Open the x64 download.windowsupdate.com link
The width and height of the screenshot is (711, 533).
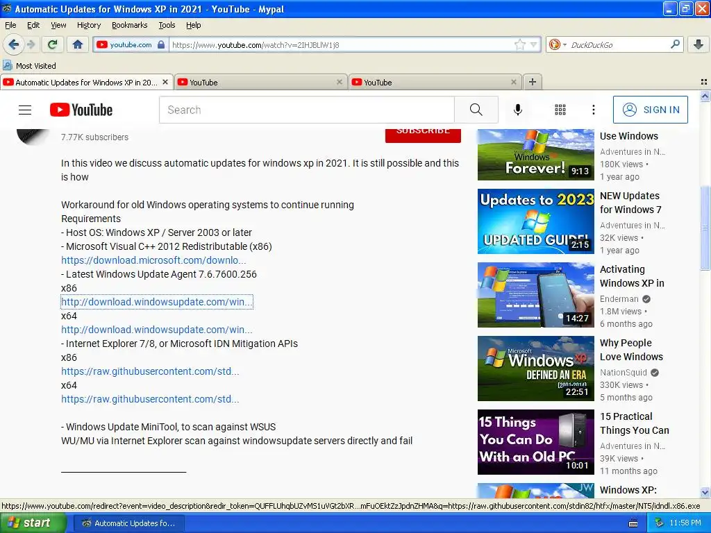tap(157, 330)
